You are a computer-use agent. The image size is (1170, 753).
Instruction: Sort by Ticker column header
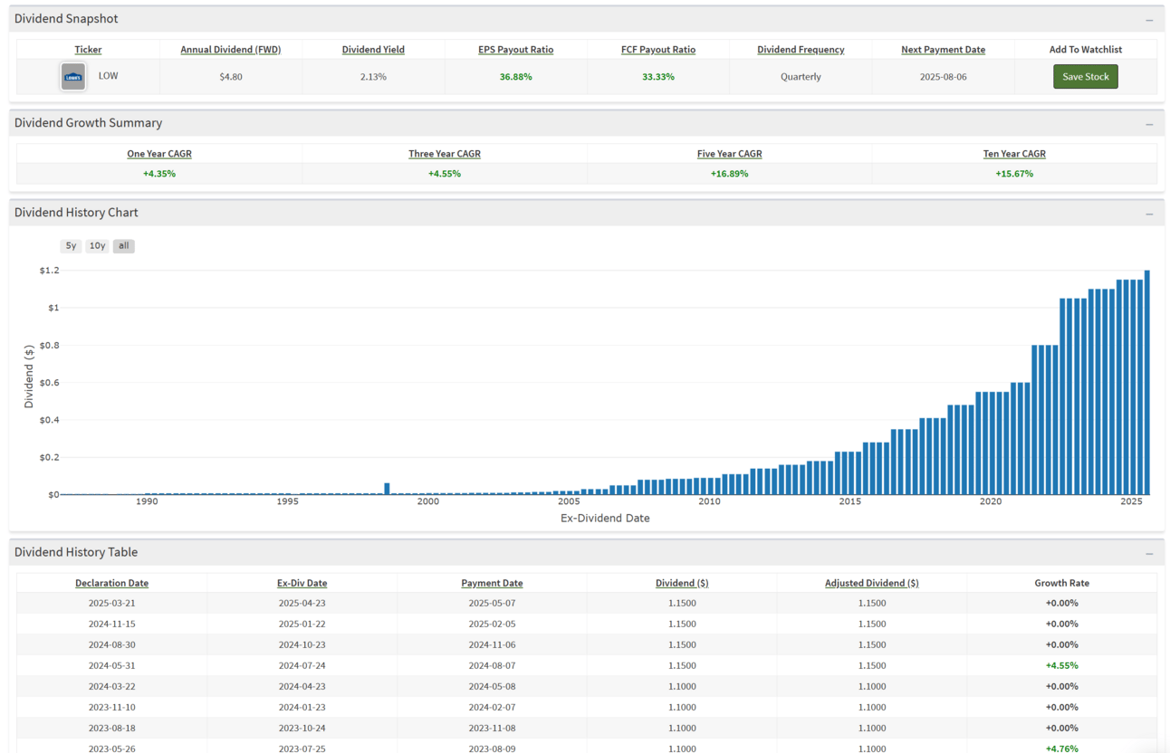[x=88, y=50]
